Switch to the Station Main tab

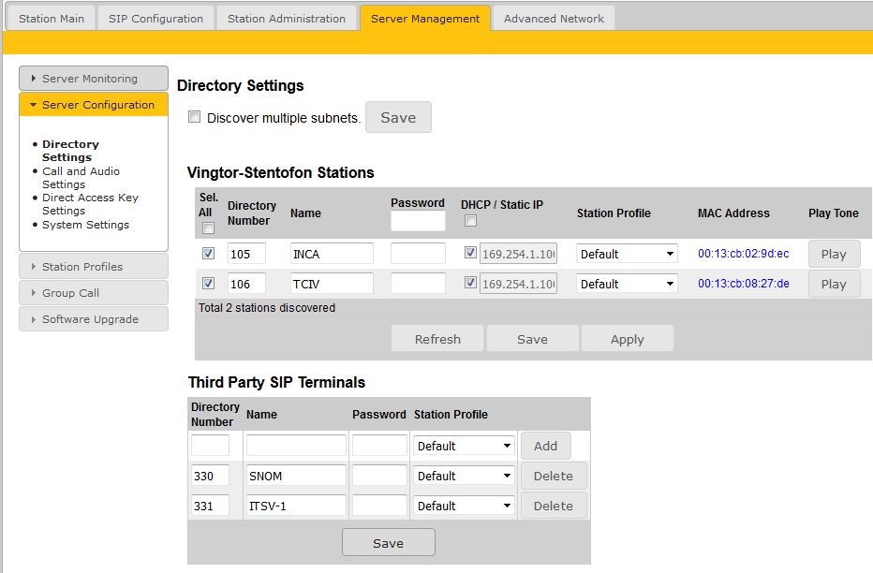point(52,19)
